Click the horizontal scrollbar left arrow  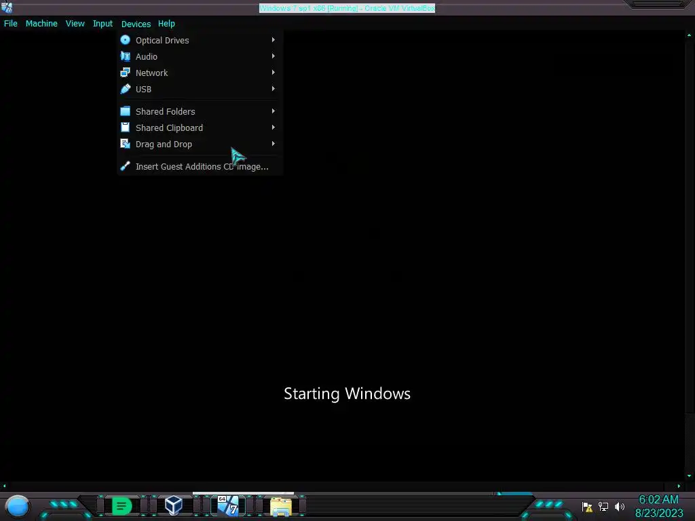(5, 486)
